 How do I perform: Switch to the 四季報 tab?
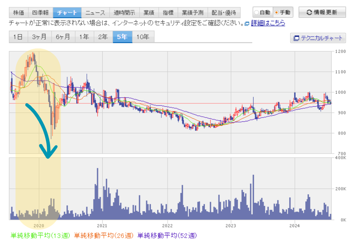40,12
